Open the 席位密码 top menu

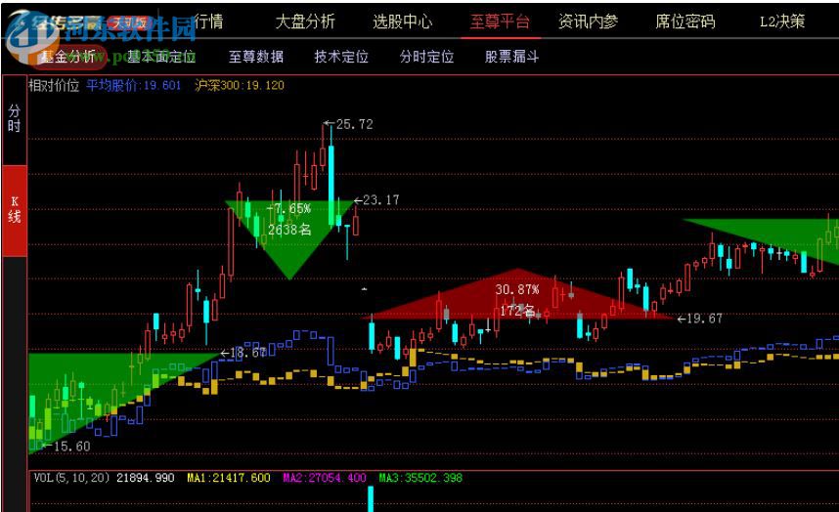[x=685, y=21]
